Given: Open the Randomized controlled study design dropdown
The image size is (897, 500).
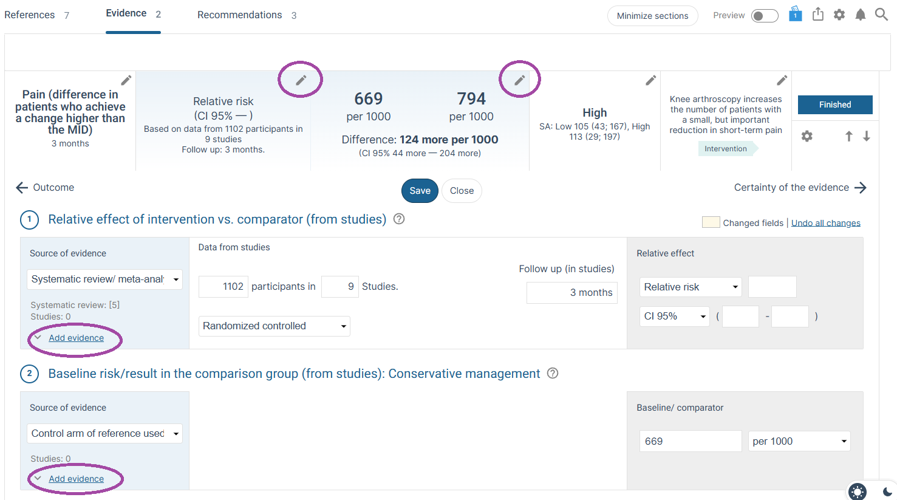Looking at the screenshot, I should click(x=275, y=326).
